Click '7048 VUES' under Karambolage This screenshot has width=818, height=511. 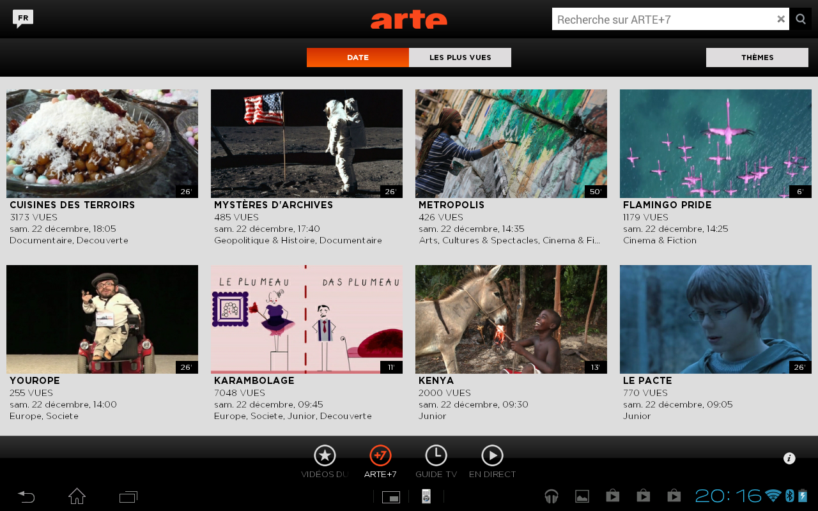click(240, 393)
